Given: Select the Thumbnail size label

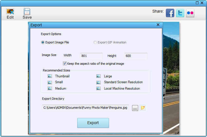Looking at the screenshot, I should (62, 76).
